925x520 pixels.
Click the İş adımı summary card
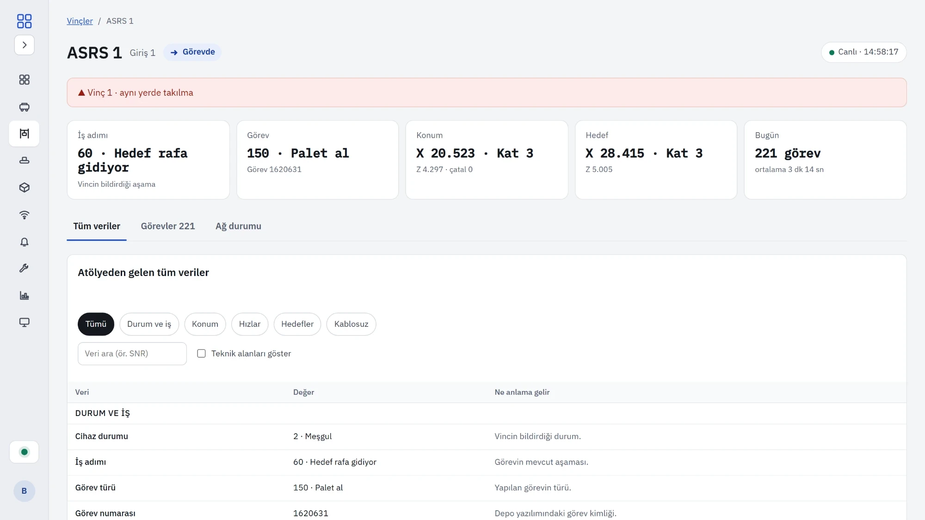pyautogui.click(x=148, y=160)
